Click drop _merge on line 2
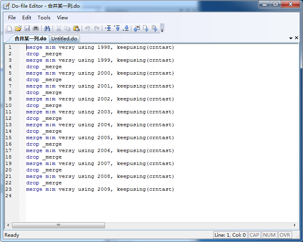 point(44,54)
